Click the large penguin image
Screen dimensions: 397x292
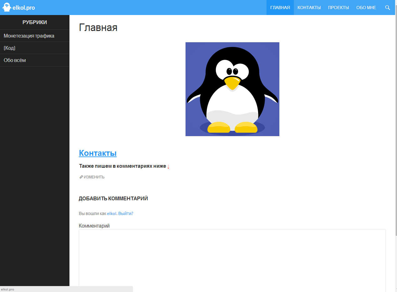232,89
